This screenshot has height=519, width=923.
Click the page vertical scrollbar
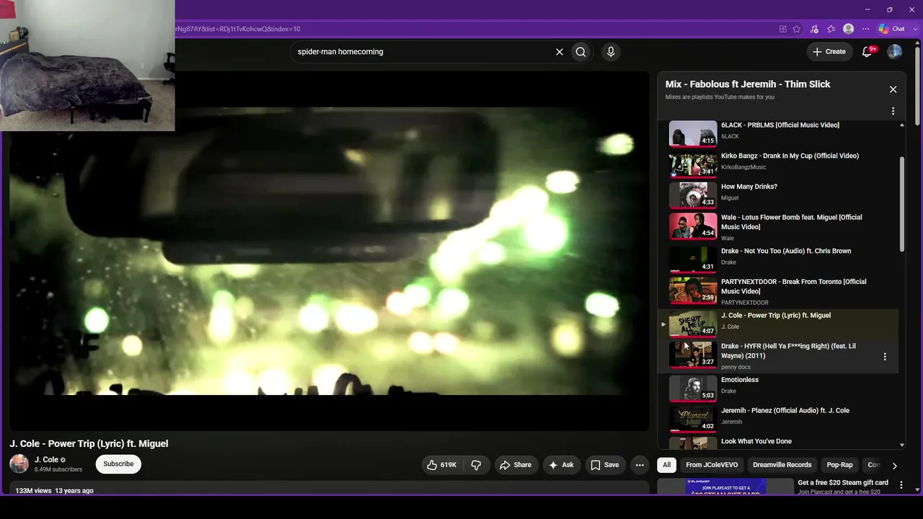[917, 86]
